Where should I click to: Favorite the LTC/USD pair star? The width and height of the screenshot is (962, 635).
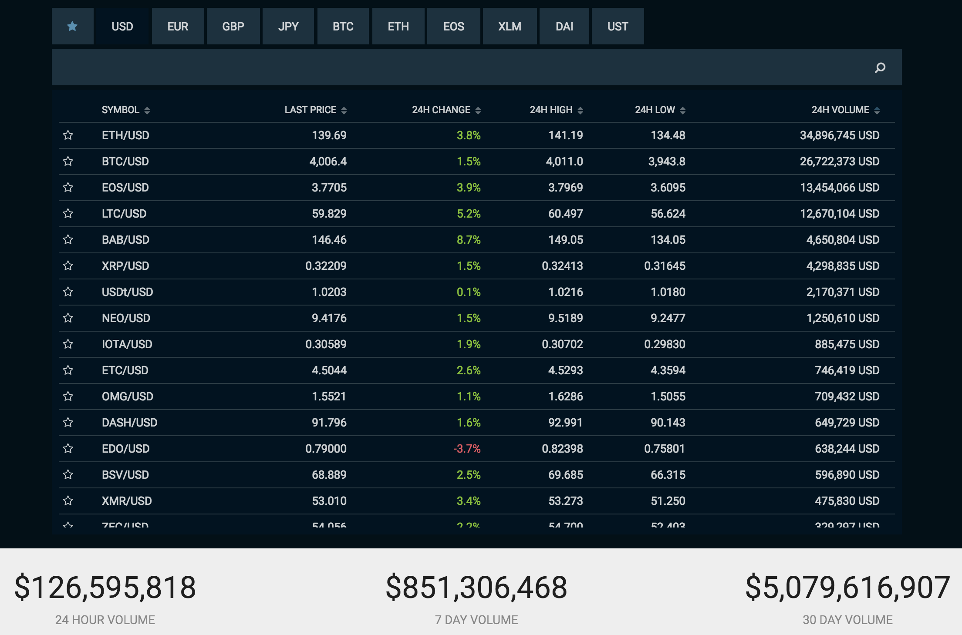tap(68, 214)
